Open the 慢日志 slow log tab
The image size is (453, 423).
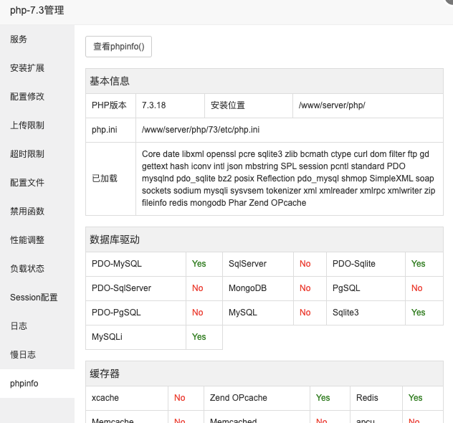click(23, 355)
